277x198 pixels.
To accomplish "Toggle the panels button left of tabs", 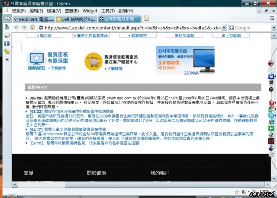I will (7, 18).
